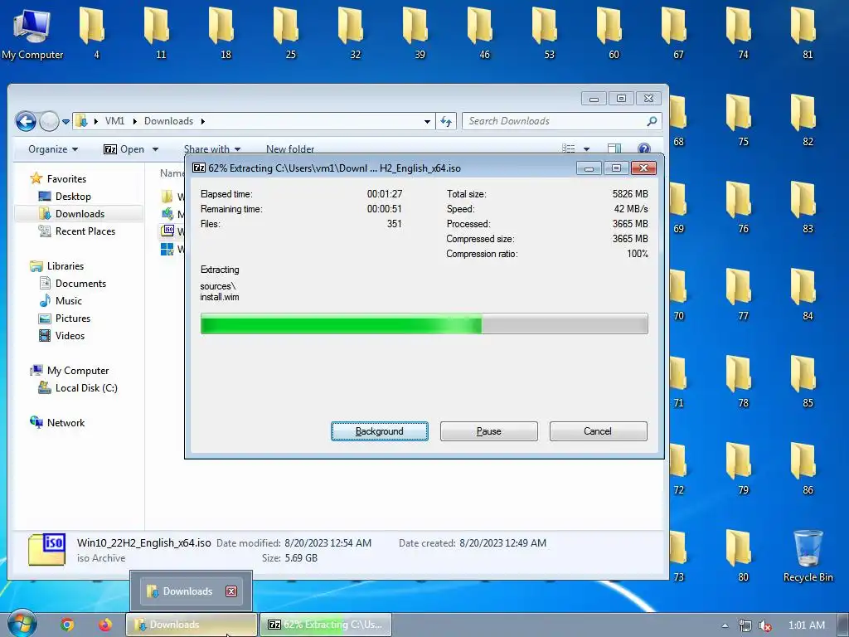Cancel the ISO extraction
Viewport: 849px width, 637px height.
pos(598,431)
